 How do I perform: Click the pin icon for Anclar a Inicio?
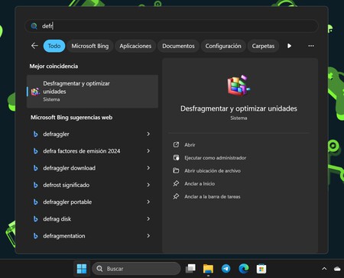click(176, 183)
